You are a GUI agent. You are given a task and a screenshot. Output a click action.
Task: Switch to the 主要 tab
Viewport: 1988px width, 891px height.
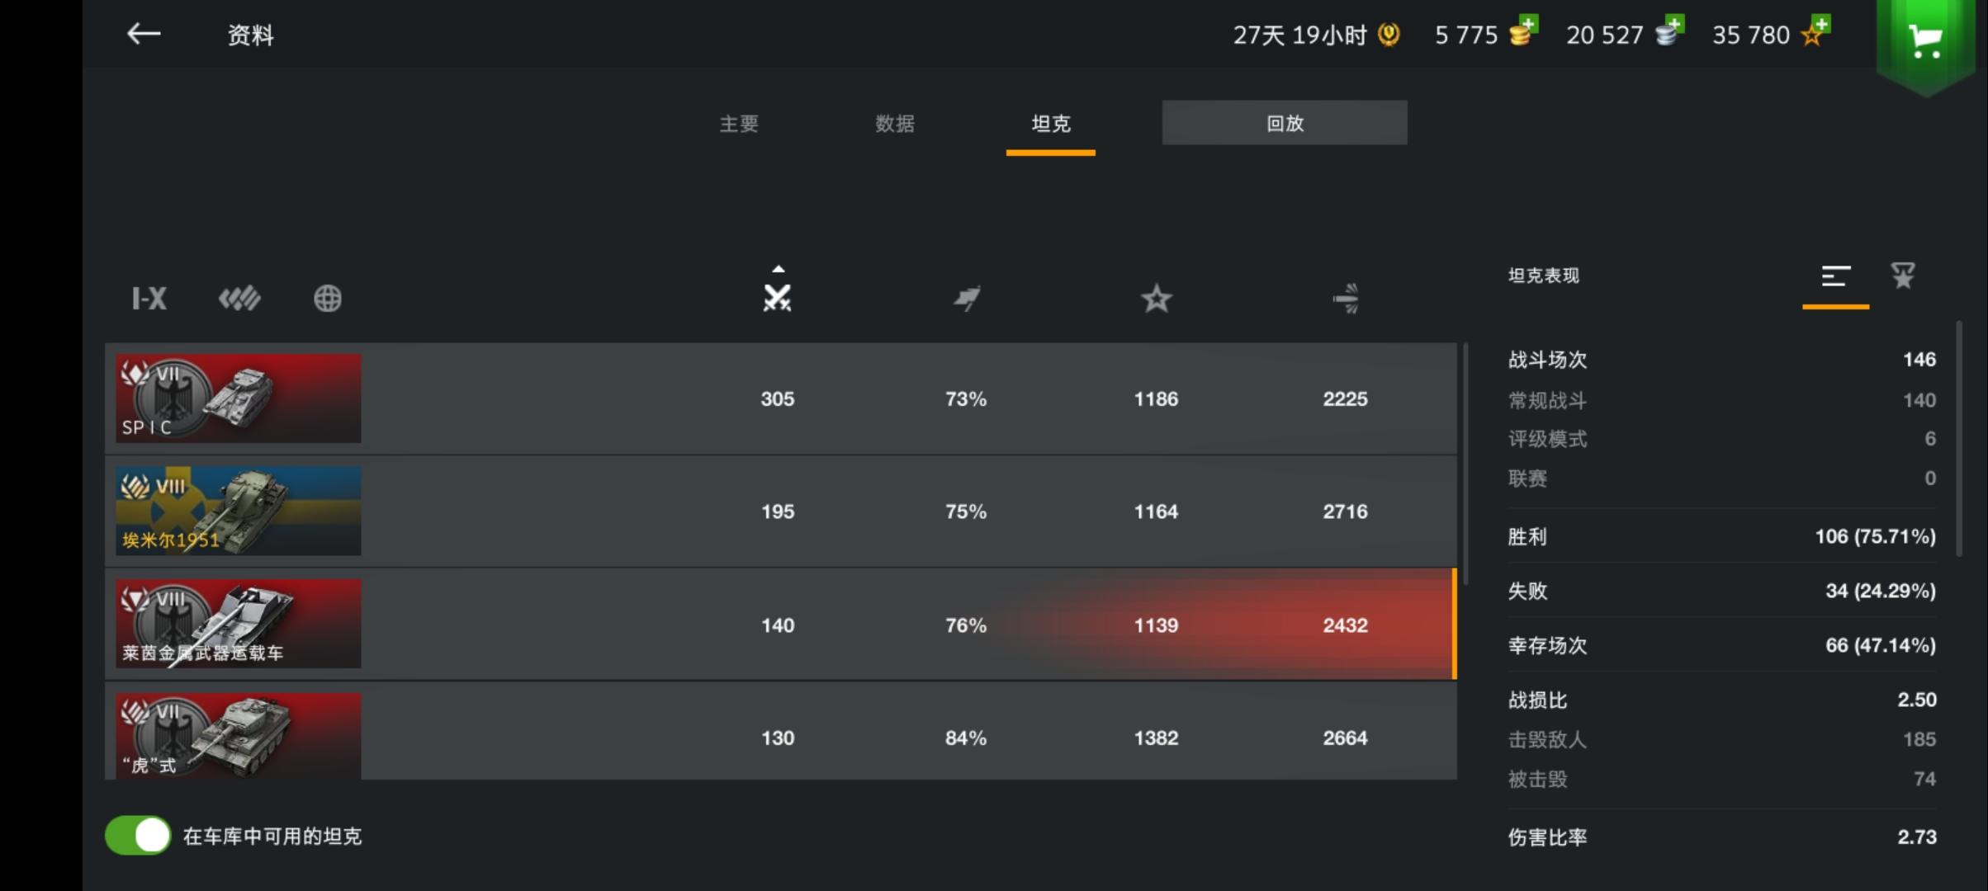point(739,124)
